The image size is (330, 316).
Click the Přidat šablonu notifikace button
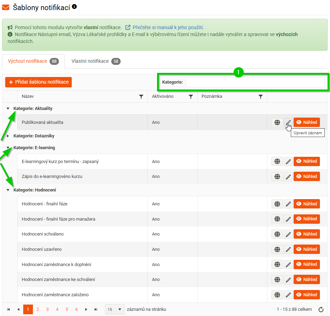pyautogui.click(x=38, y=82)
